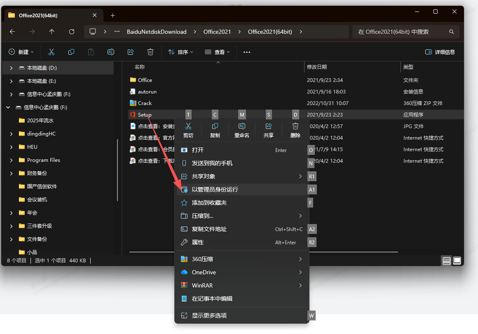The height and width of the screenshot is (334, 478).
Task: Open the 排序 sort dropdown
Action: [180, 52]
